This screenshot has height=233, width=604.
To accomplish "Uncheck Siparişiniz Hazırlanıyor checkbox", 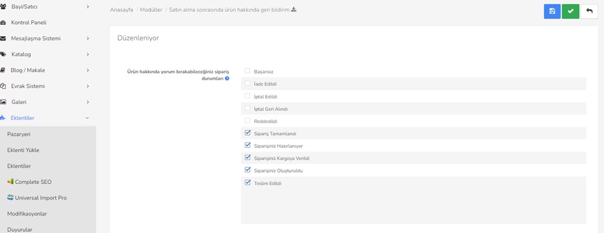I will pyautogui.click(x=247, y=145).
